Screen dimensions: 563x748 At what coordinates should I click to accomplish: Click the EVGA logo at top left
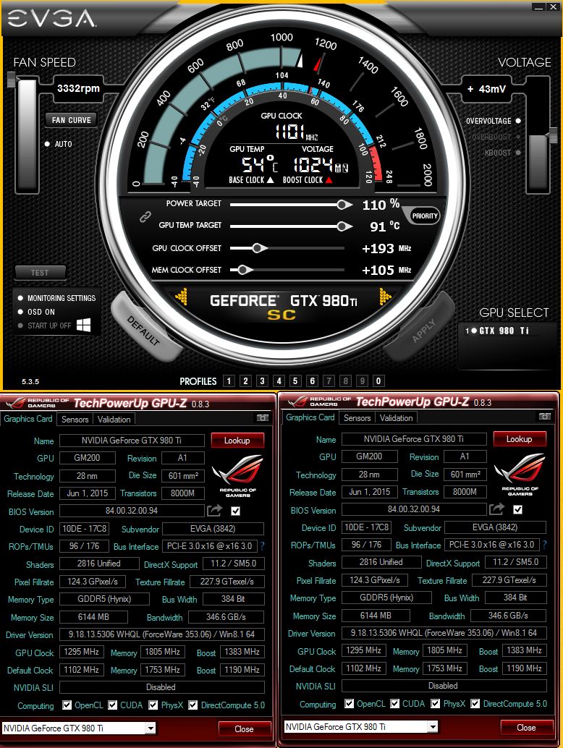pos(51,19)
